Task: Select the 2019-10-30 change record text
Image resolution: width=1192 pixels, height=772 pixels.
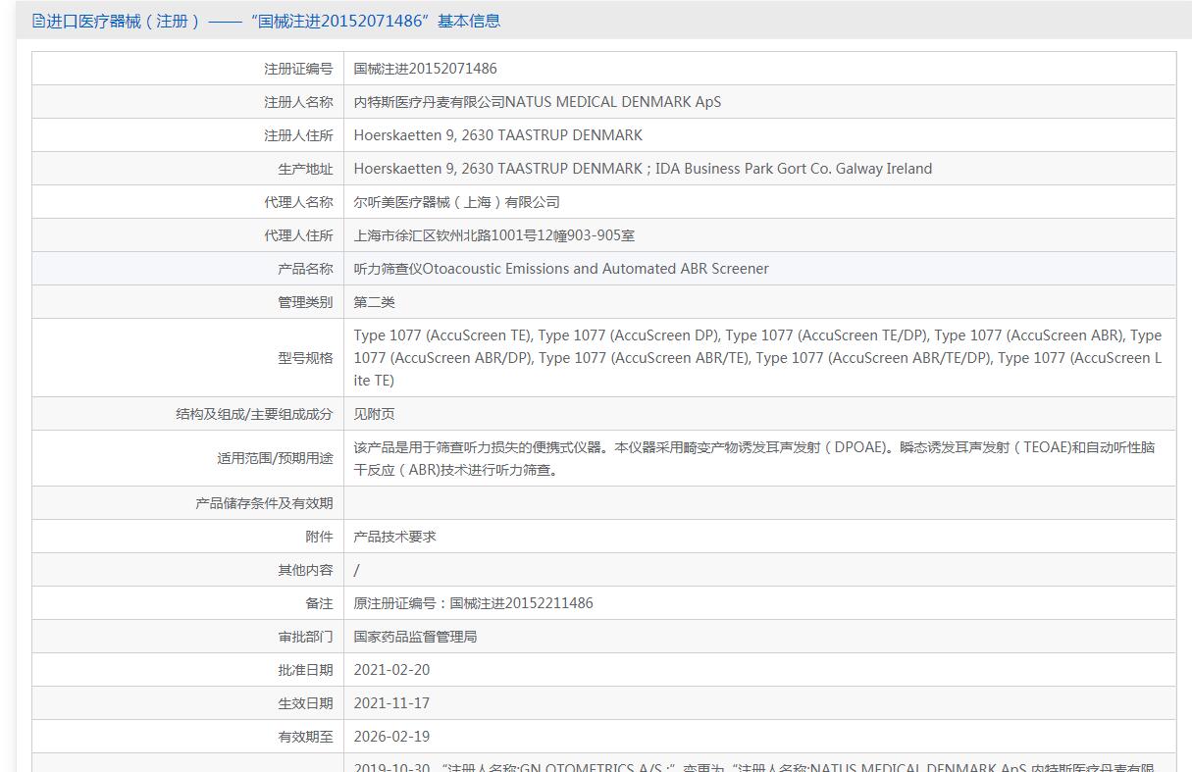Action: pyautogui.click(x=753, y=767)
